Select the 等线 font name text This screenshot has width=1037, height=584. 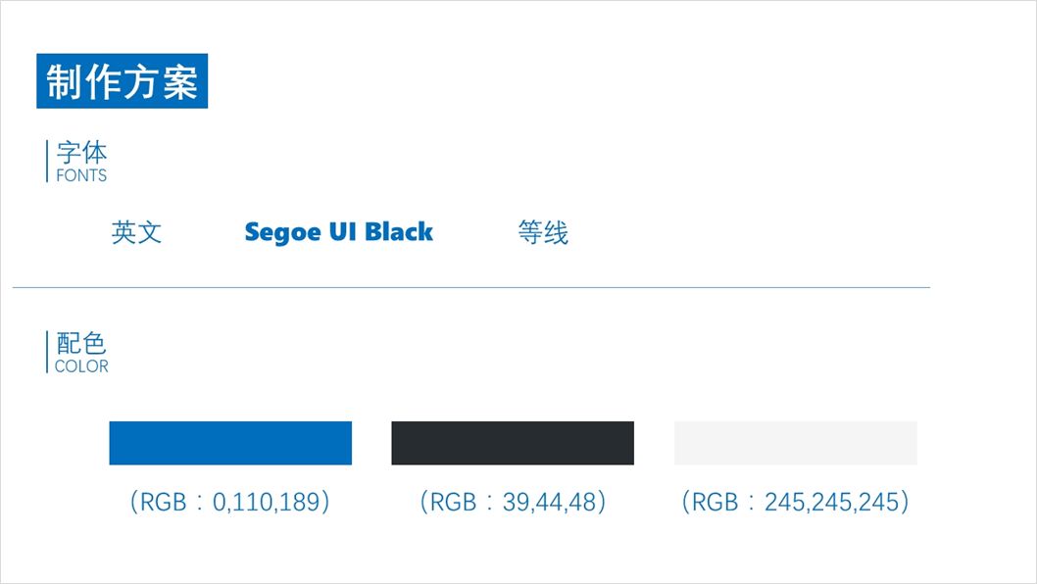pos(543,232)
